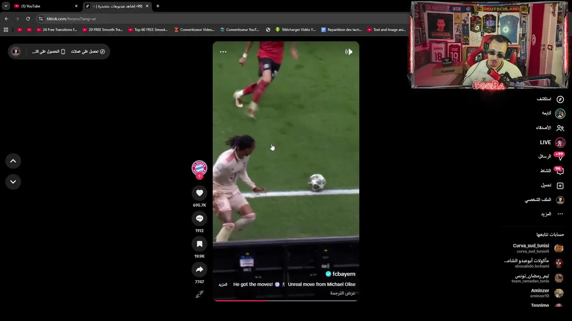
Task: Open the LIVE sidebar item
Action: (552, 142)
